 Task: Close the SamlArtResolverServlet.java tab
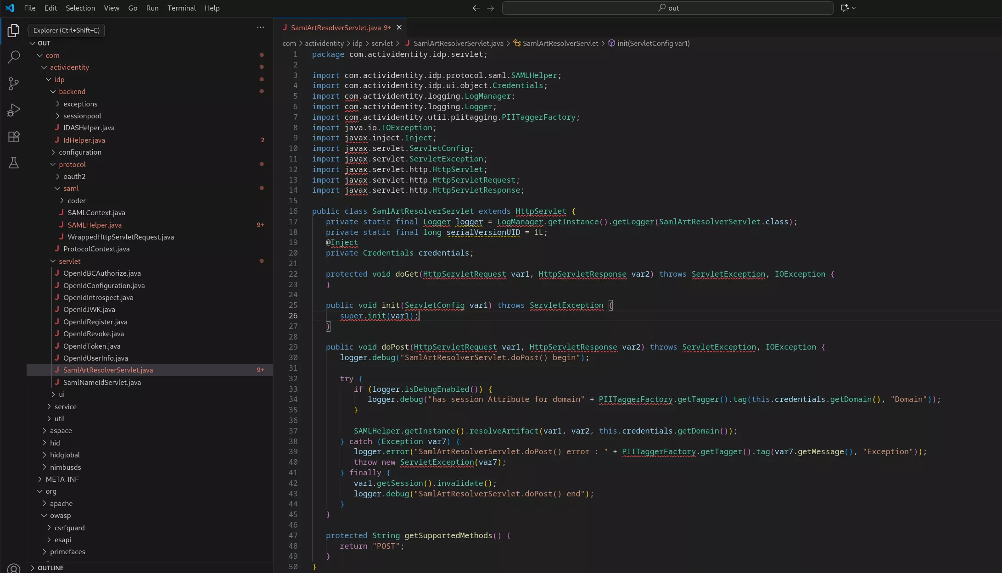pyautogui.click(x=399, y=28)
